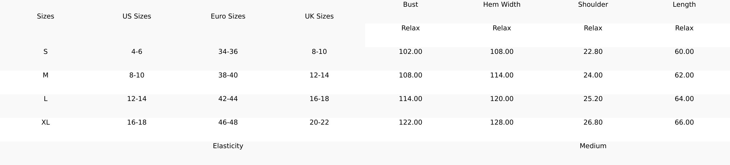Select the hem width value 128.00
The width and height of the screenshot is (730, 165).
(x=501, y=122)
